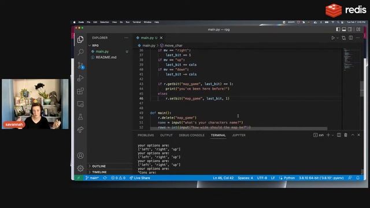Open the Accounts menu icon

[80, 155]
